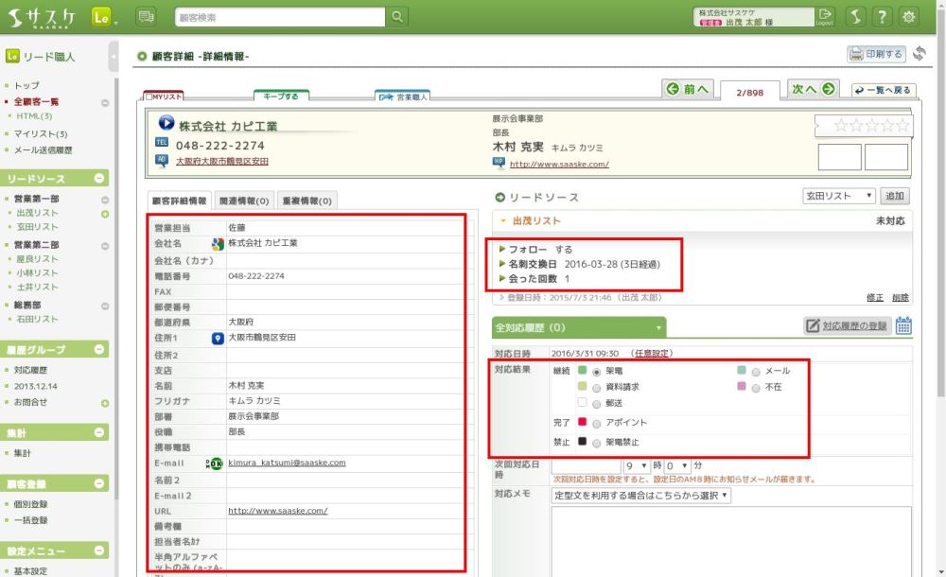
Task: Click the Google icon next to 会社名
Action: (218, 244)
